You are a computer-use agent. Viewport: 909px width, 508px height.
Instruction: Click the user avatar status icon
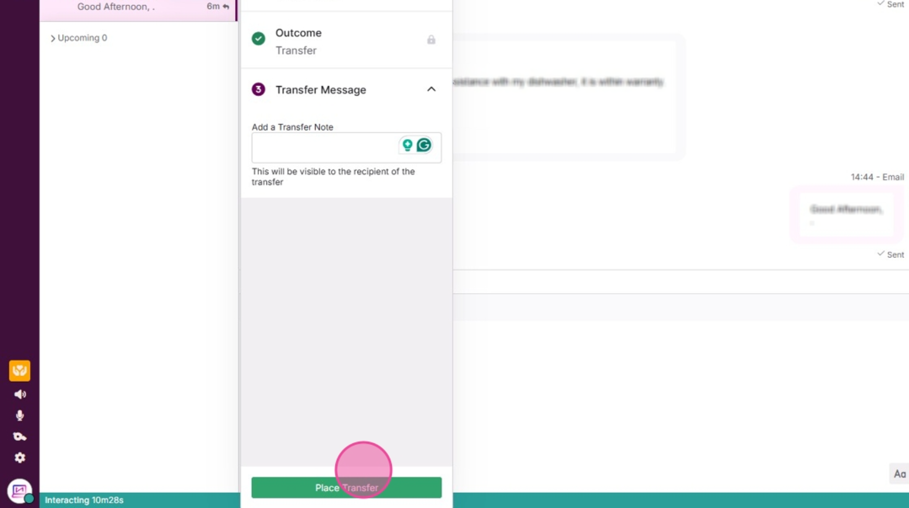tap(20, 491)
